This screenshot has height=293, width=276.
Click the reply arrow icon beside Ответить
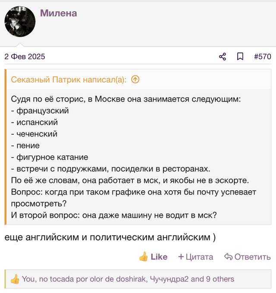point(228,257)
